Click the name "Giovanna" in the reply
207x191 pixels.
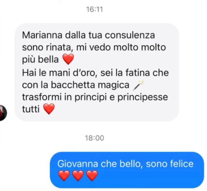(x=78, y=164)
